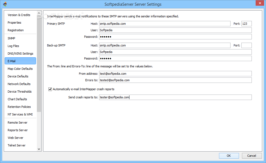Close the Server Settings window
The image size is (266, 163).
(x=260, y=3)
